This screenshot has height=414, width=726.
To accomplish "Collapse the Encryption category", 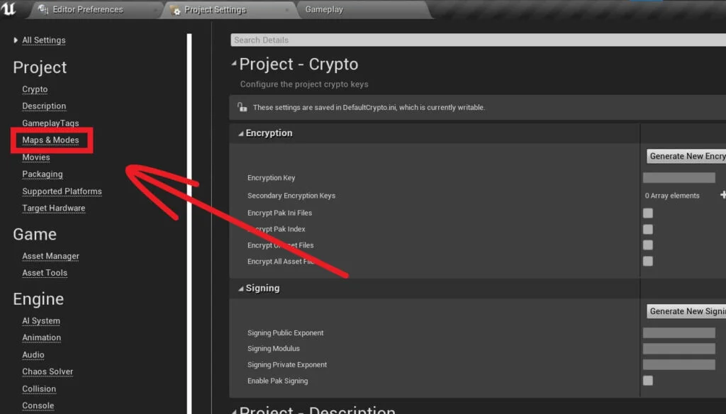I will coord(241,133).
